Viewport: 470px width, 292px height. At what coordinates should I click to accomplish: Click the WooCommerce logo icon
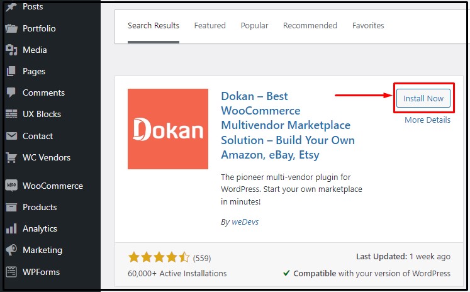tap(11, 186)
